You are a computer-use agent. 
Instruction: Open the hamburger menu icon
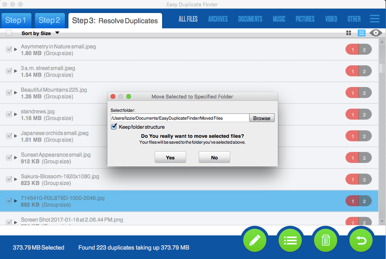[x=375, y=19]
